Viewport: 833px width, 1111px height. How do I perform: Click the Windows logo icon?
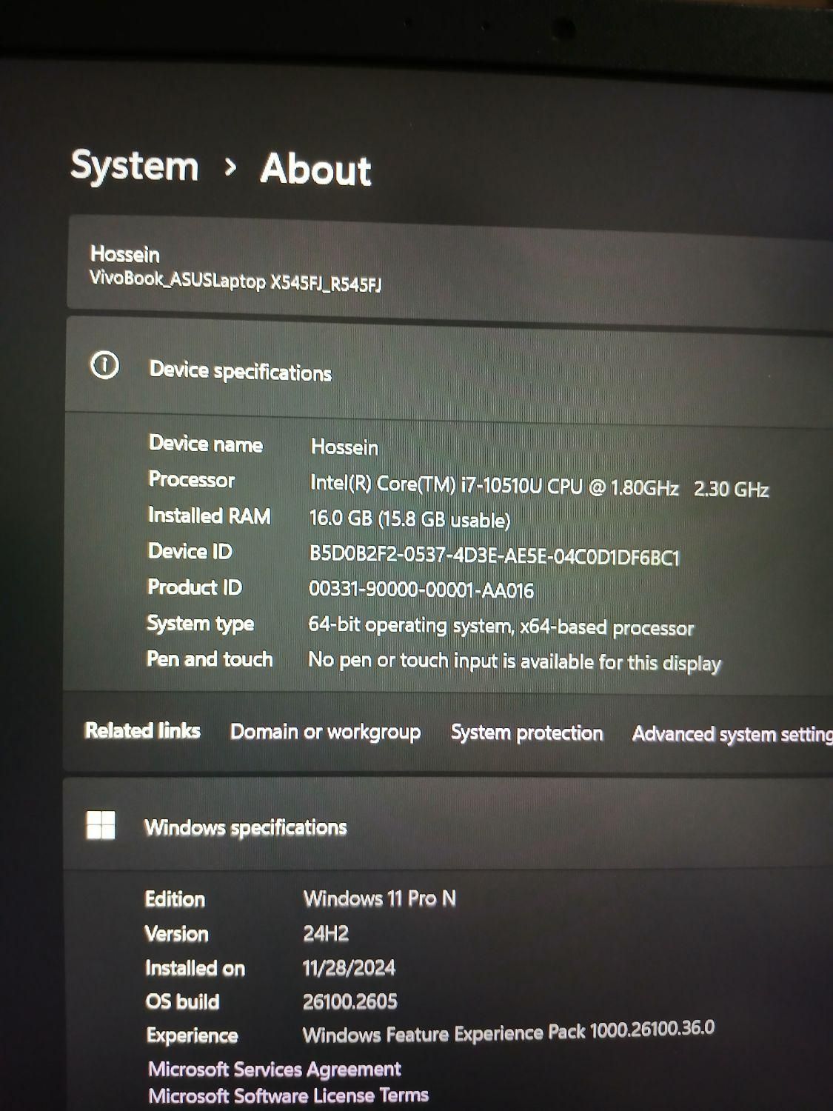101,824
